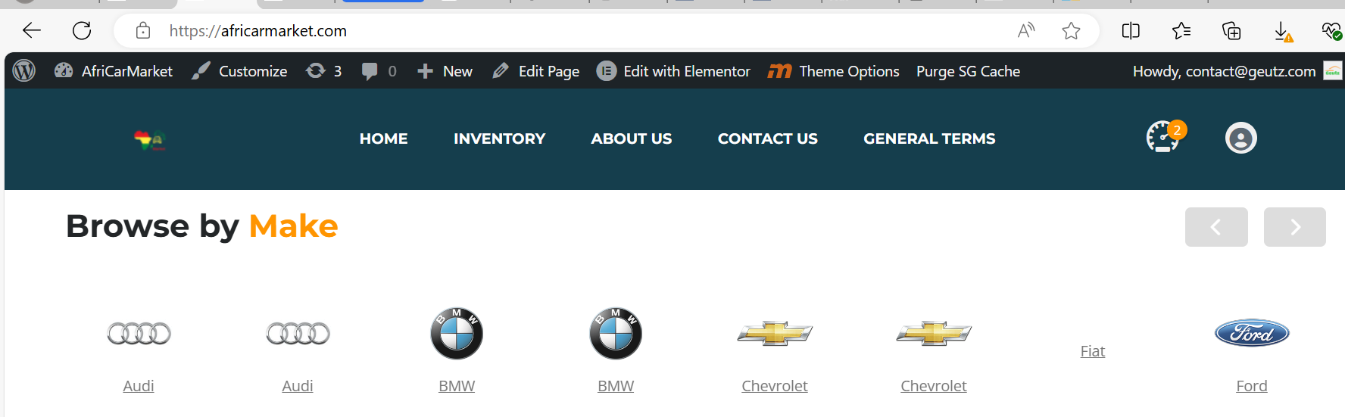Open comments with 0 pending
The width and height of the screenshot is (1345, 417).
(379, 71)
